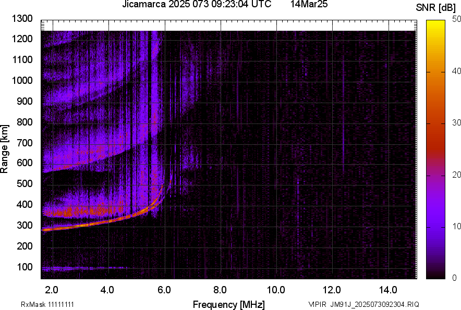This screenshot has width=461, height=310.
Task: Click the plot title 'Jicamarca 2025 073 09:23:04 UTC'
Action: click(x=197, y=4)
